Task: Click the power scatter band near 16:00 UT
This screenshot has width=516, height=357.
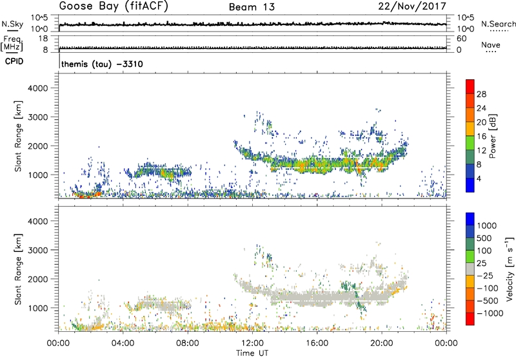Action: point(317,164)
